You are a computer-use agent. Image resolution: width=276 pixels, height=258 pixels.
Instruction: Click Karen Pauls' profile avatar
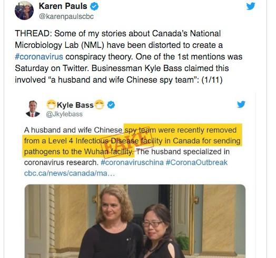pyautogui.click(x=24, y=11)
